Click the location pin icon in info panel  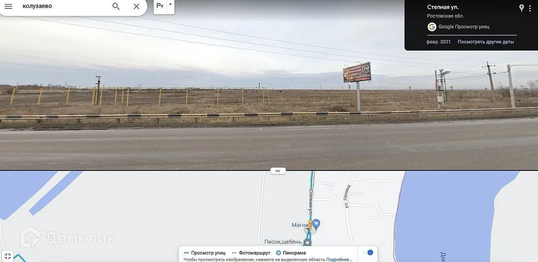click(522, 8)
